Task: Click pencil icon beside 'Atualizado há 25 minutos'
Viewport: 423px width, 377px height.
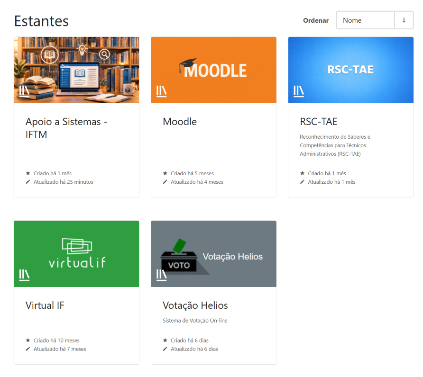Action: click(28, 182)
